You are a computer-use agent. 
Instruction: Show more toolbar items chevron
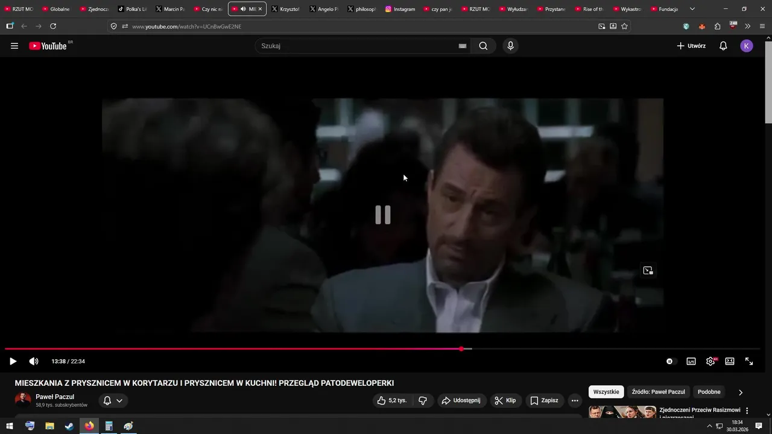748,27
